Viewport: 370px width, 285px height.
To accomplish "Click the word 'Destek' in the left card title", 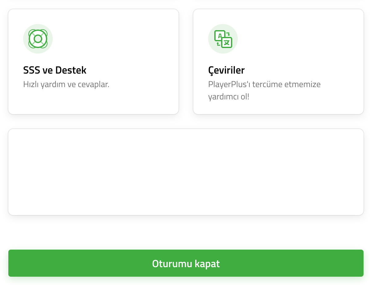I will pos(71,70).
